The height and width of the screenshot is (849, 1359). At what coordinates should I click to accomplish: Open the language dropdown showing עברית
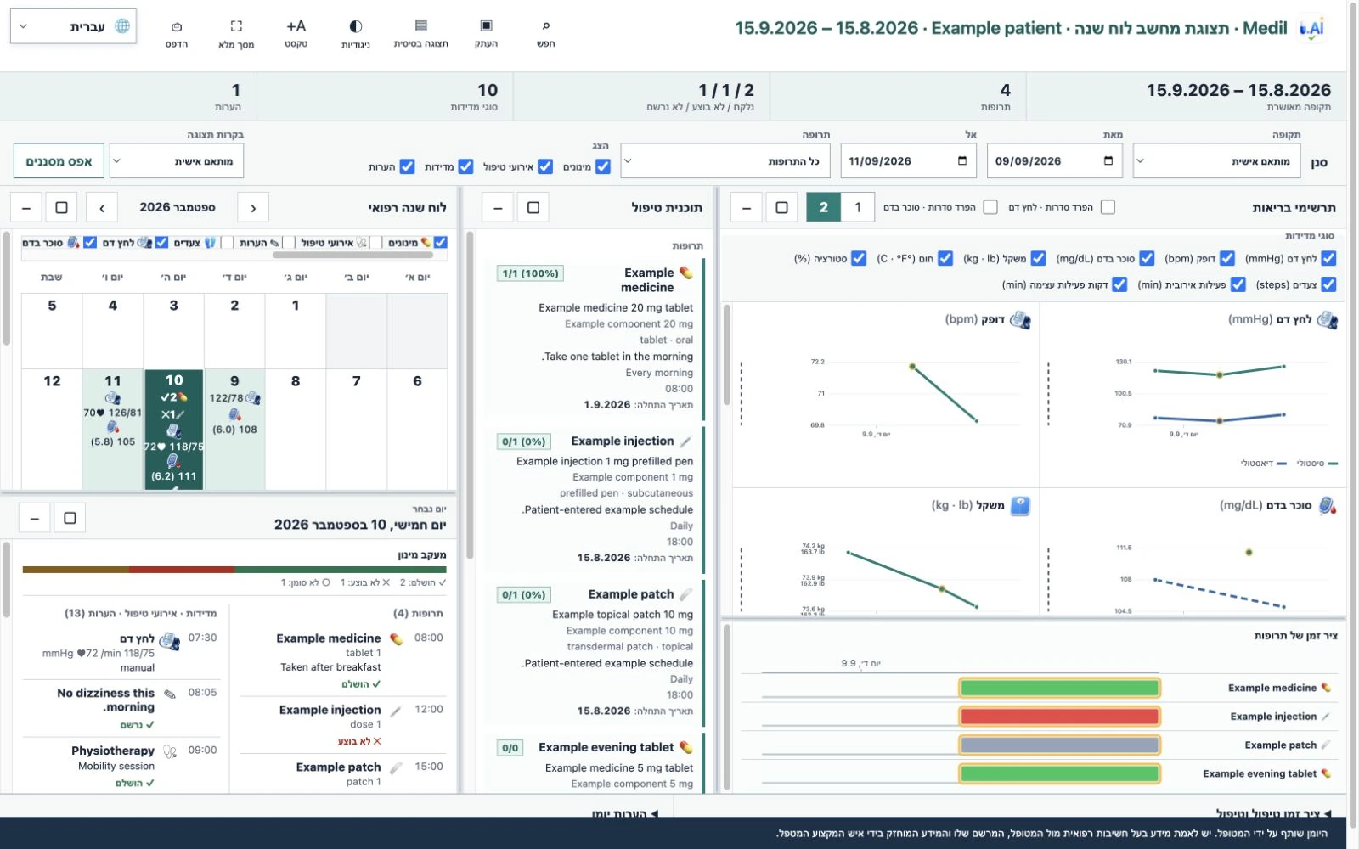pyautogui.click(x=73, y=26)
